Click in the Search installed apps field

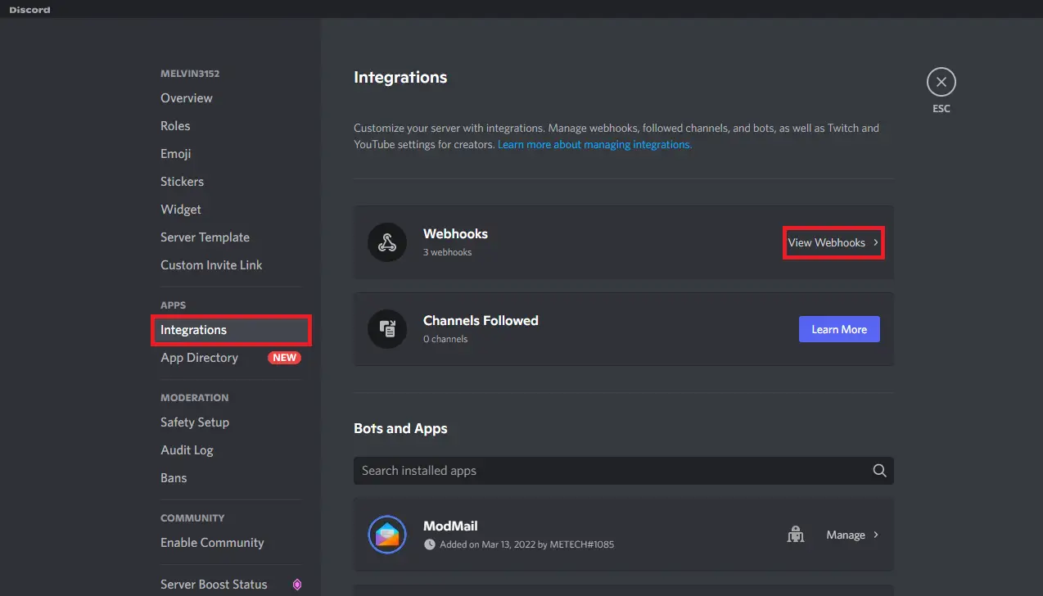tap(623, 470)
